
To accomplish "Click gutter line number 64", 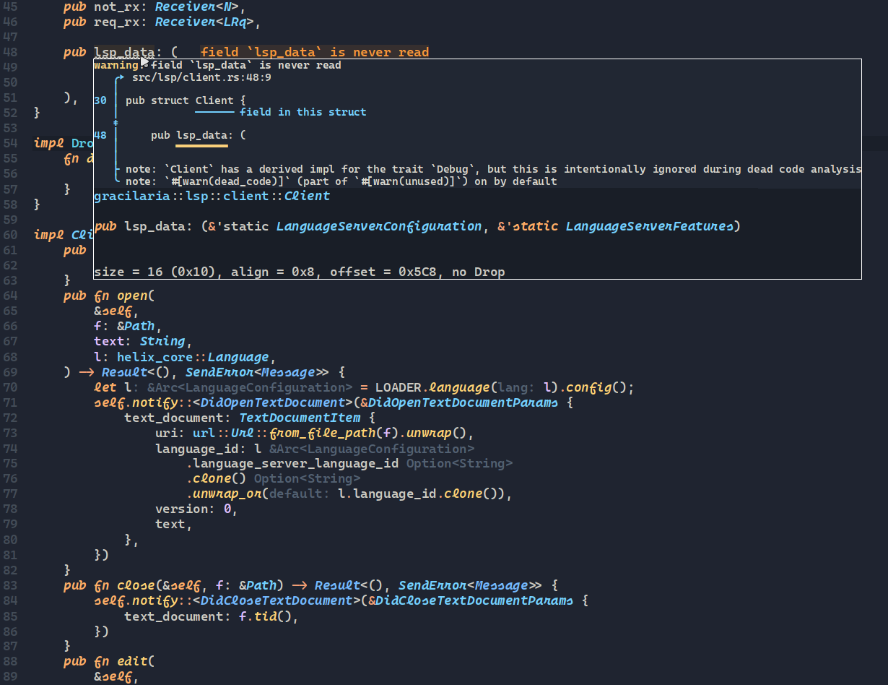I will (11, 296).
